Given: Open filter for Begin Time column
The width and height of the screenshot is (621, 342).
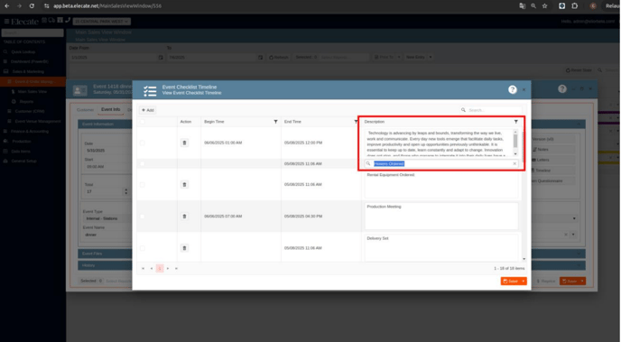Looking at the screenshot, I should click(x=275, y=122).
